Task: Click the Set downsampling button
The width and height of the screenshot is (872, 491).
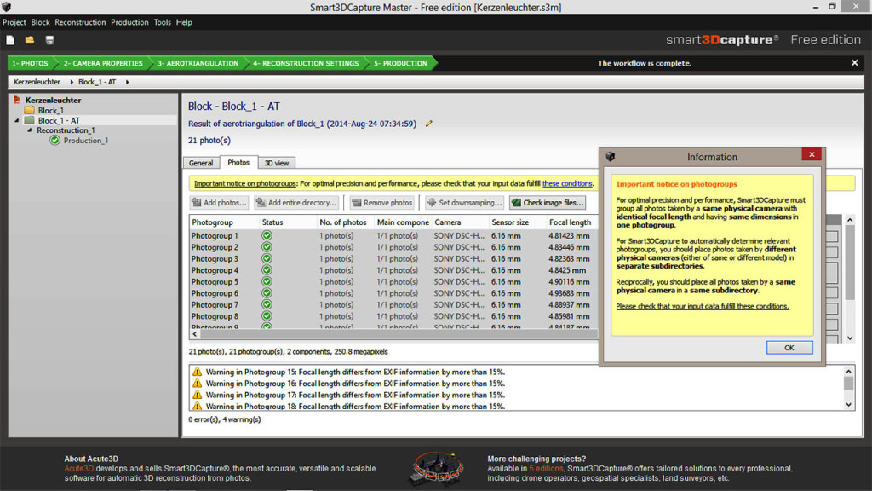Action: click(464, 203)
